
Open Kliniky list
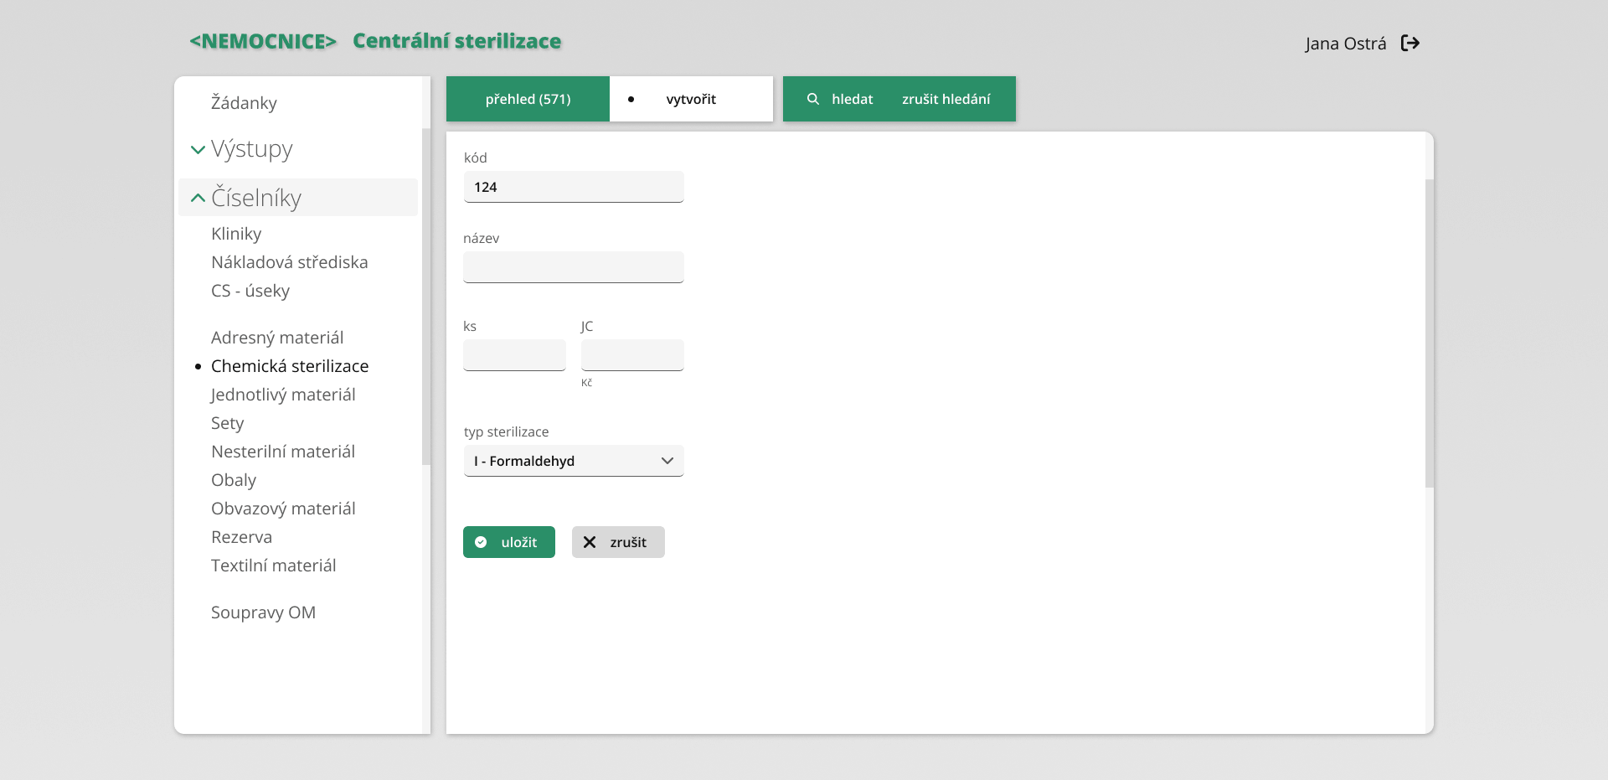tap(236, 234)
